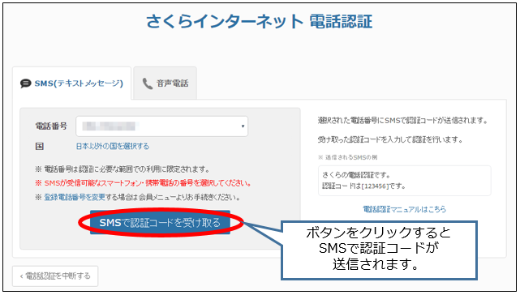Switch to the SMS(テキストメッセージ) tab

pos(71,83)
